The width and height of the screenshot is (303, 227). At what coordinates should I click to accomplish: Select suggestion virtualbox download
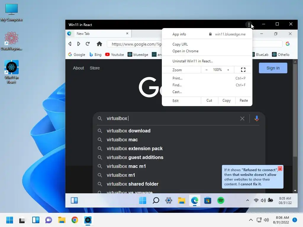[179, 131]
